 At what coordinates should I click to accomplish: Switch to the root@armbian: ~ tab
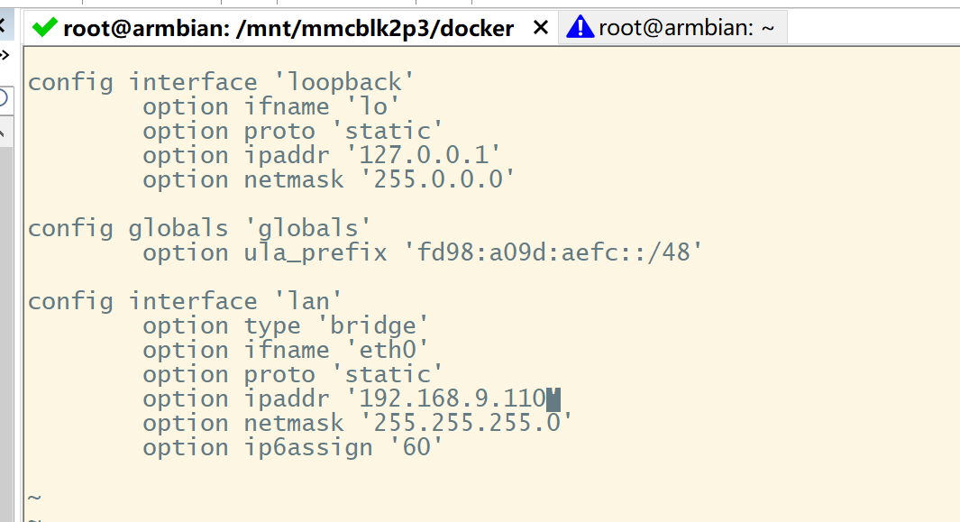[685, 28]
